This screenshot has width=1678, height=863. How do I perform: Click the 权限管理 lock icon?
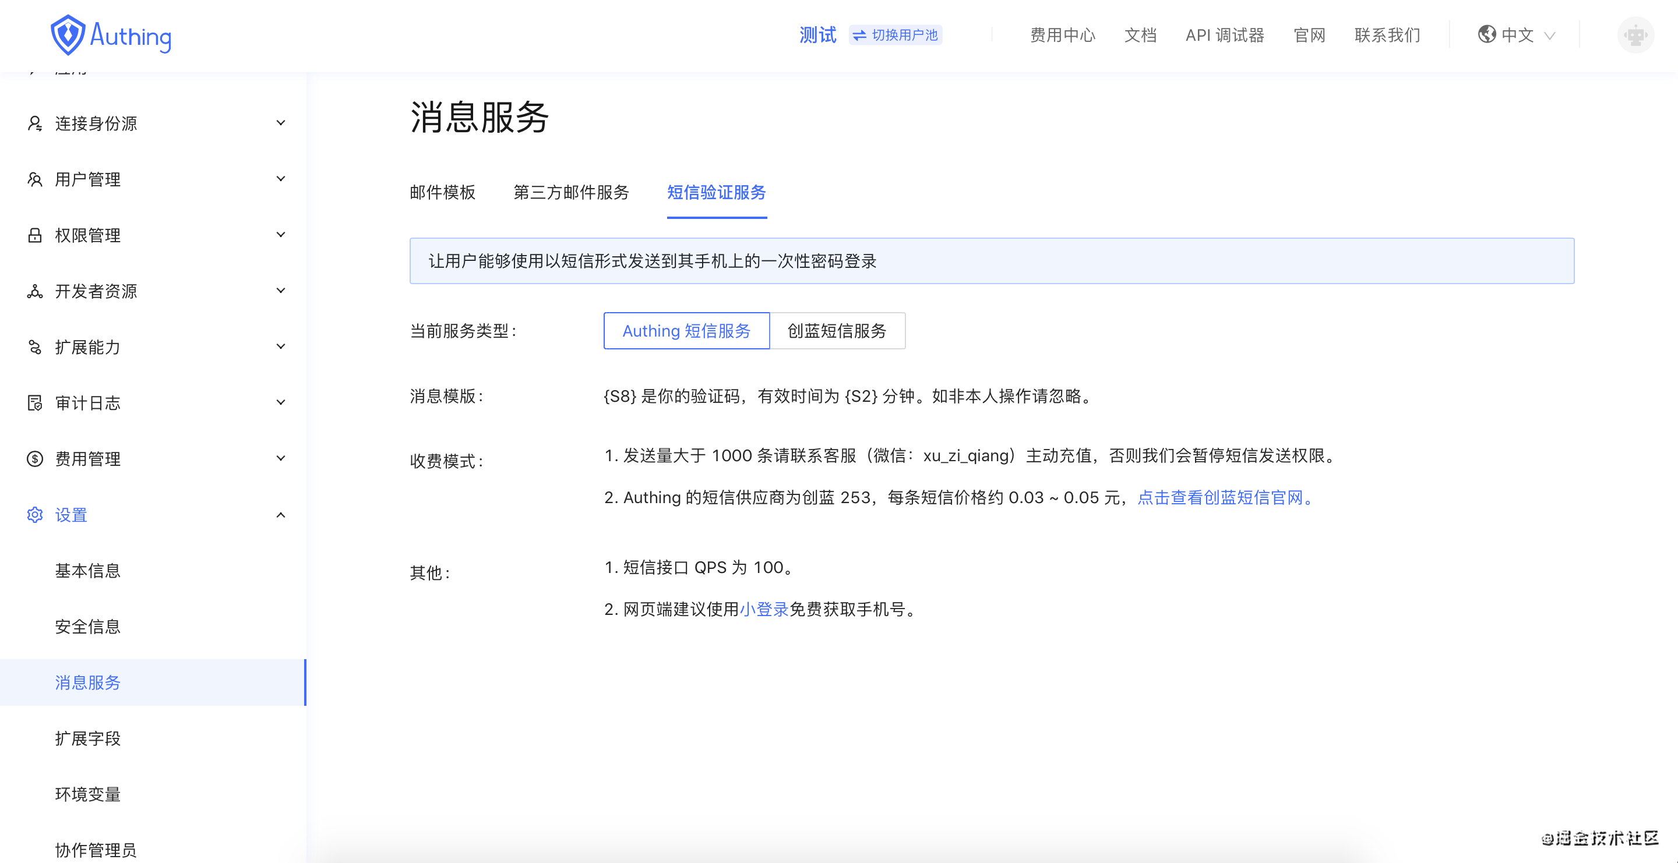point(34,235)
